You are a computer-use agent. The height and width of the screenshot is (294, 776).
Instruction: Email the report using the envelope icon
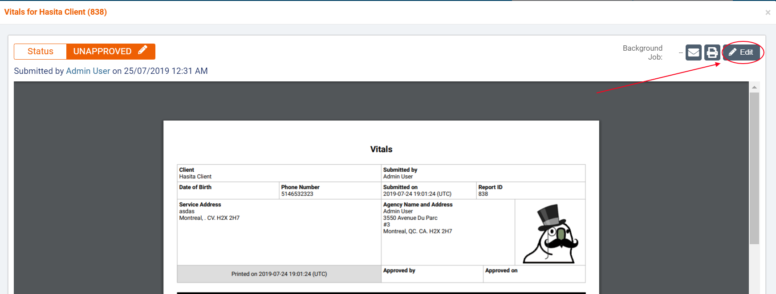[693, 52]
